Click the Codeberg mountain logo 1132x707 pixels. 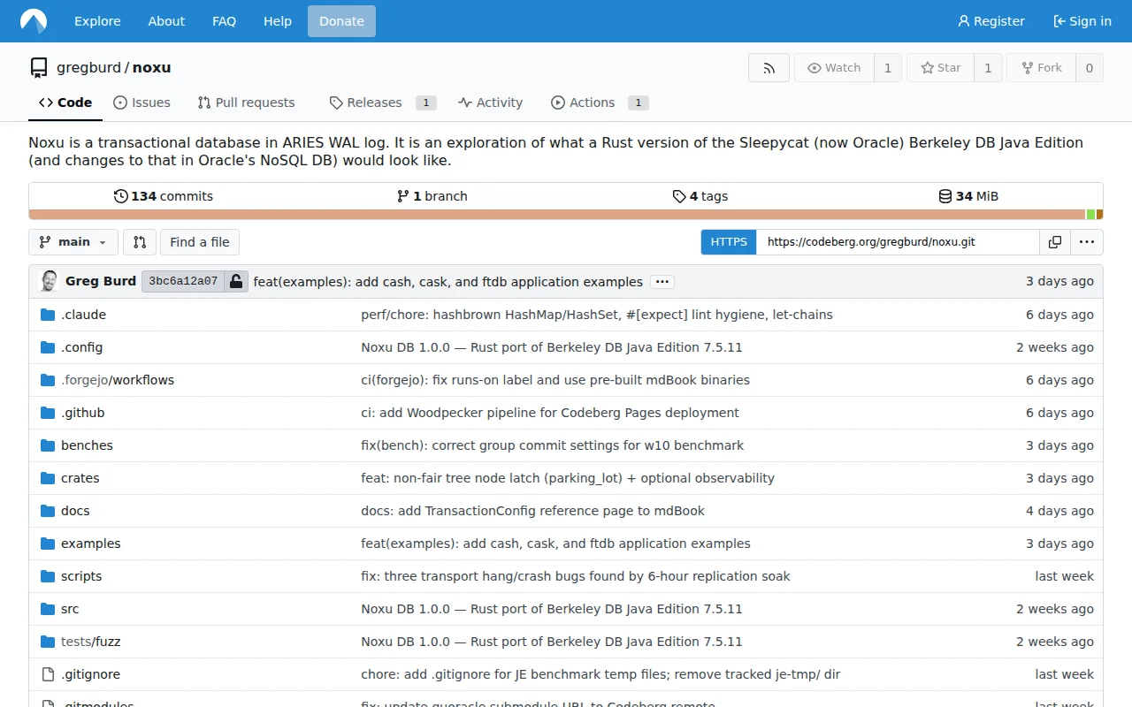(34, 21)
